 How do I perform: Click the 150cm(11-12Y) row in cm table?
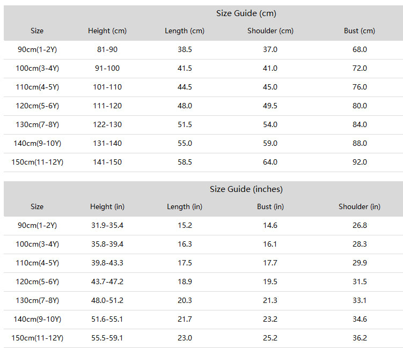tap(203, 162)
